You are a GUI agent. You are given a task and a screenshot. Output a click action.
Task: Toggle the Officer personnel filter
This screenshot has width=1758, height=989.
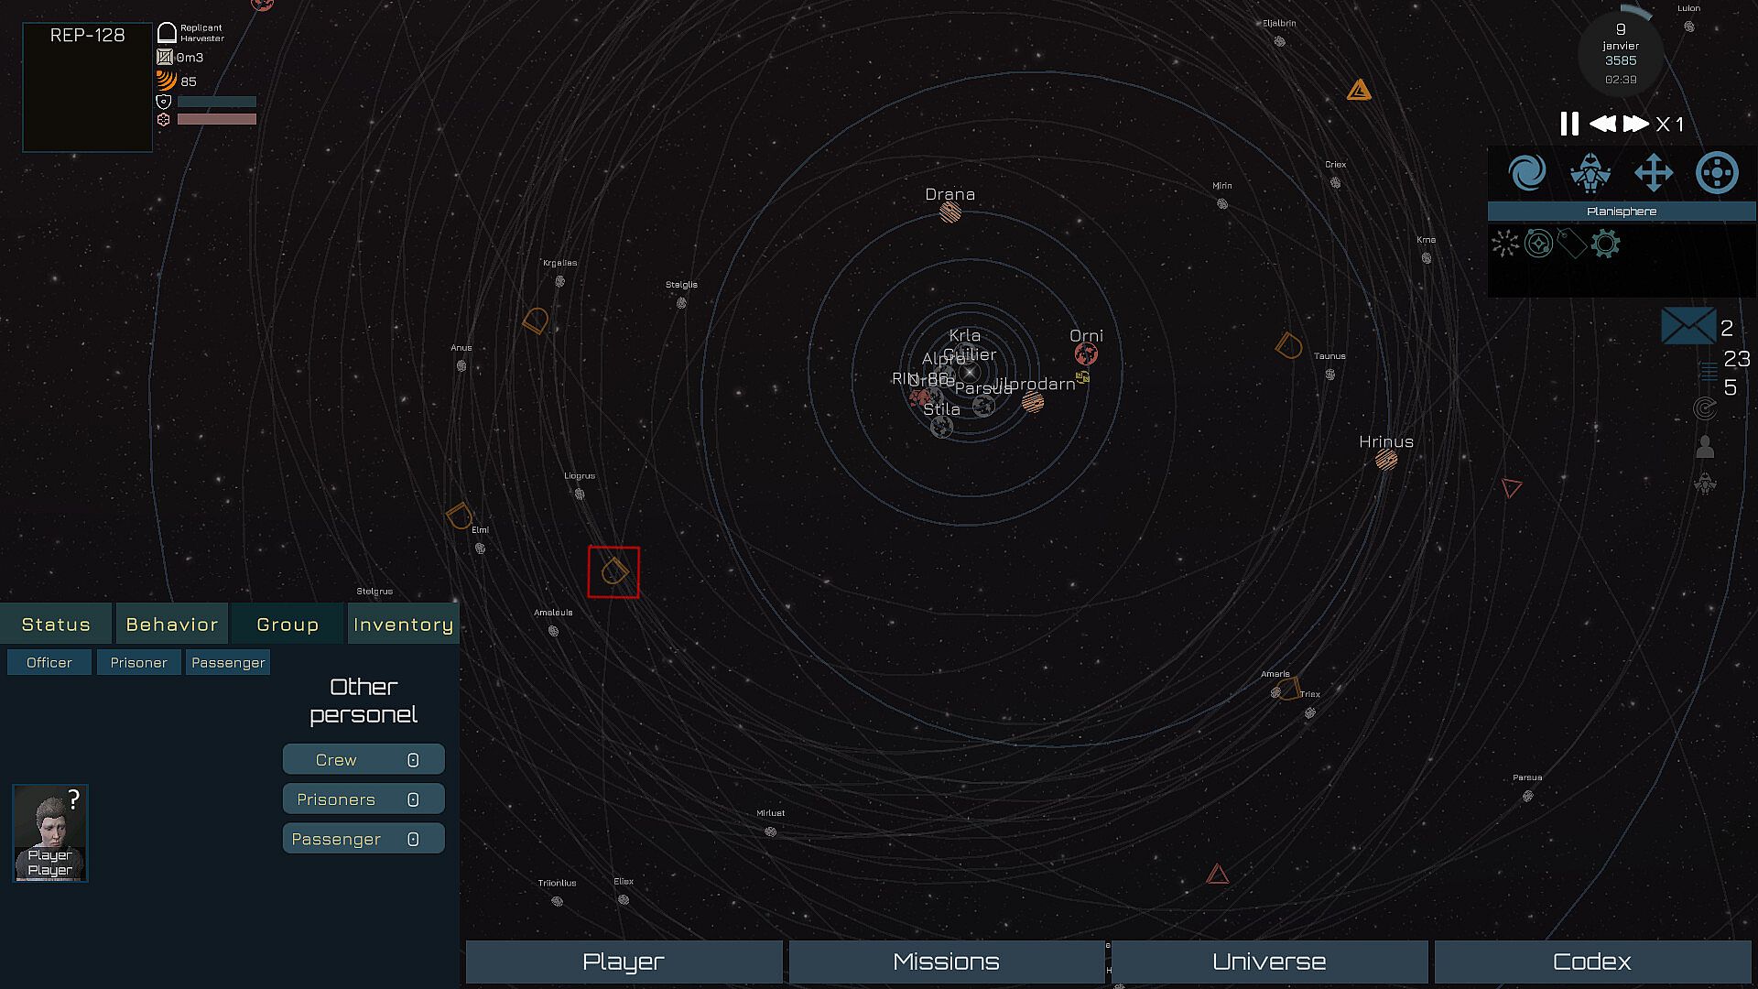[x=49, y=662]
